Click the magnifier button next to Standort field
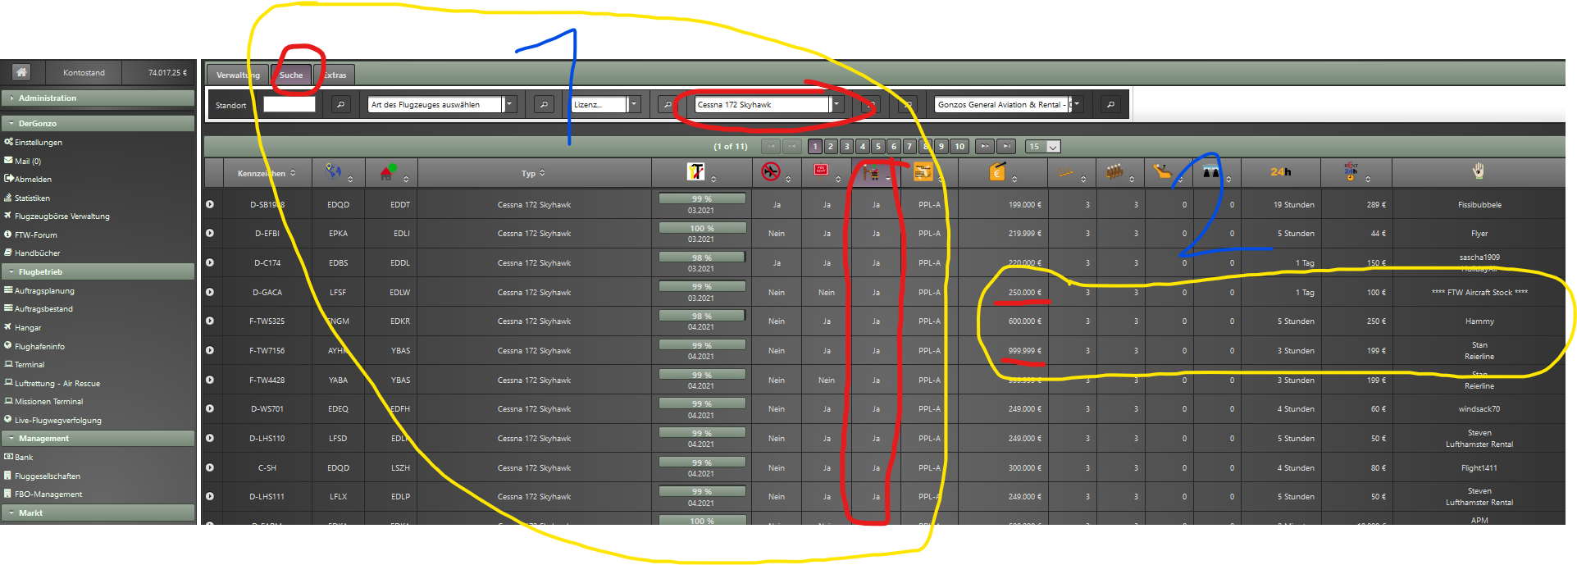 tap(340, 105)
